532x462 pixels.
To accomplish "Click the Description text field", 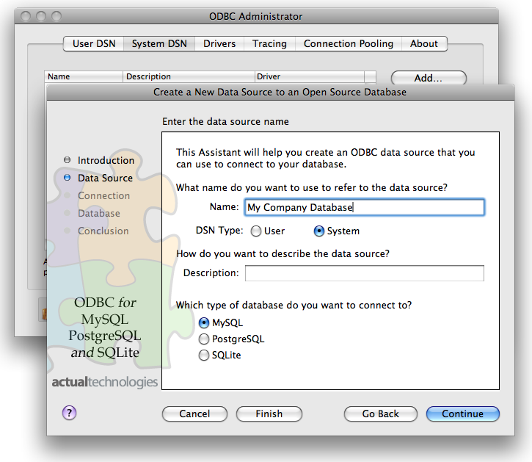I will pos(365,273).
